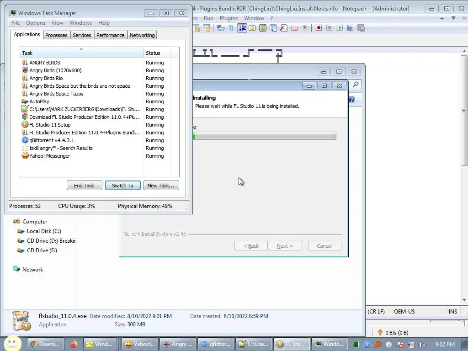Switch to Services tab
Image resolution: width=468 pixels, height=351 pixels.
82,35
